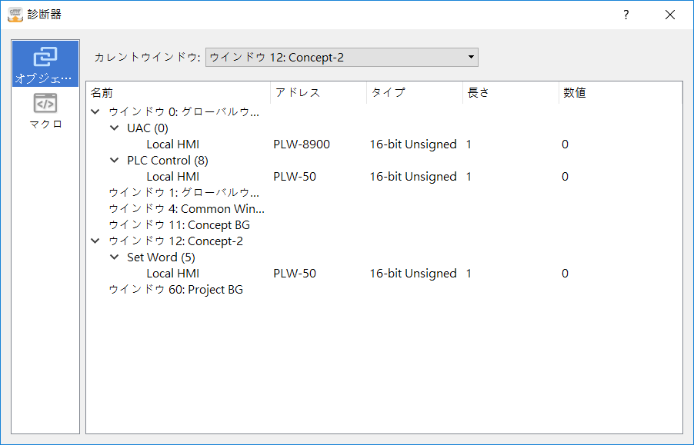Click the 診断器 app icon in title bar

pyautogui.click(x=15, y=15)
